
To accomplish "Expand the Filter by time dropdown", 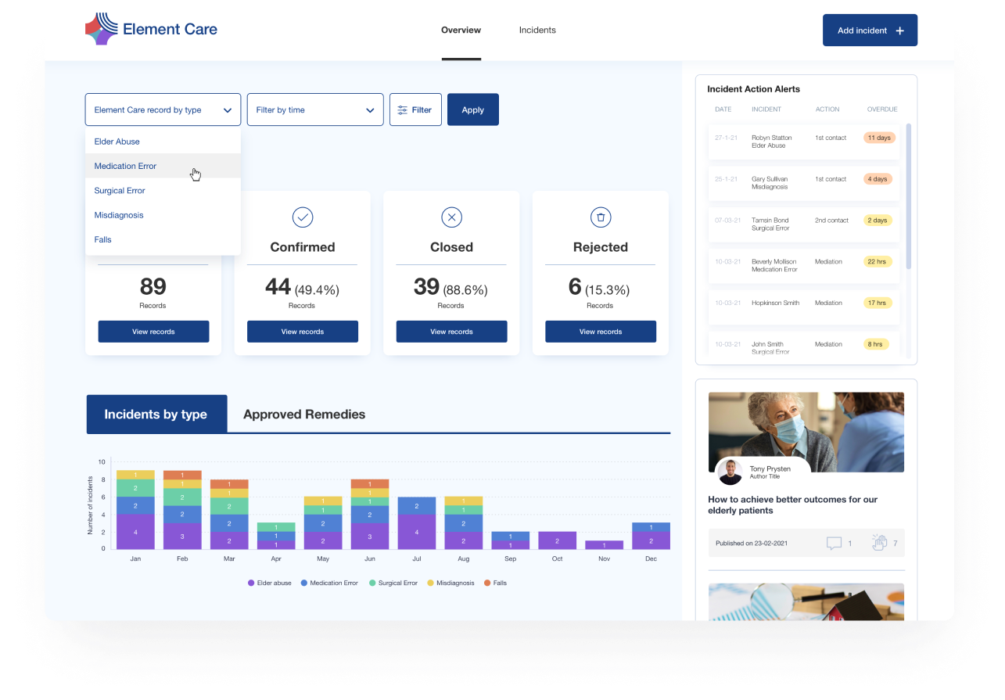I will [x=314, y=109].
